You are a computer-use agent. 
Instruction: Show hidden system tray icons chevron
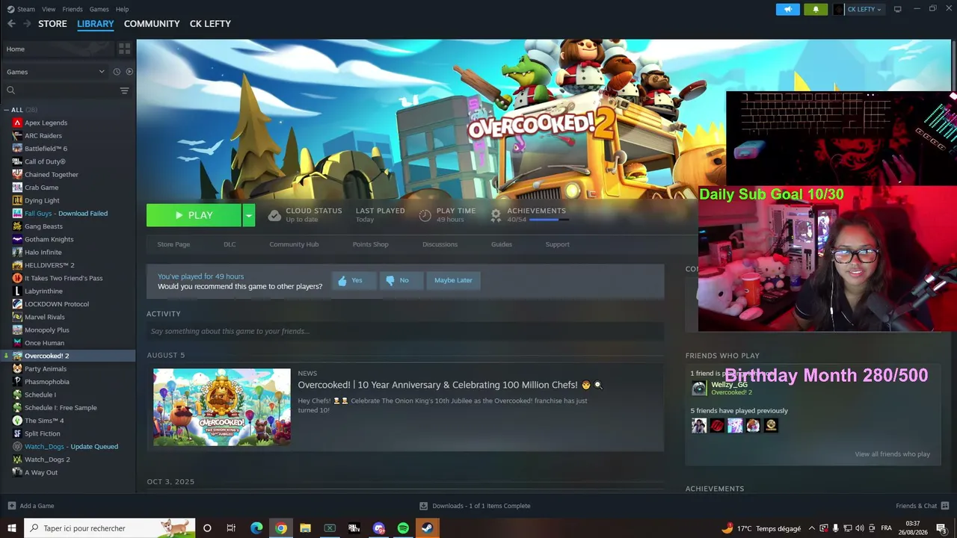812,528
